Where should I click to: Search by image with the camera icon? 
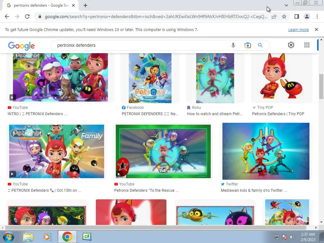tap(247, 45)
